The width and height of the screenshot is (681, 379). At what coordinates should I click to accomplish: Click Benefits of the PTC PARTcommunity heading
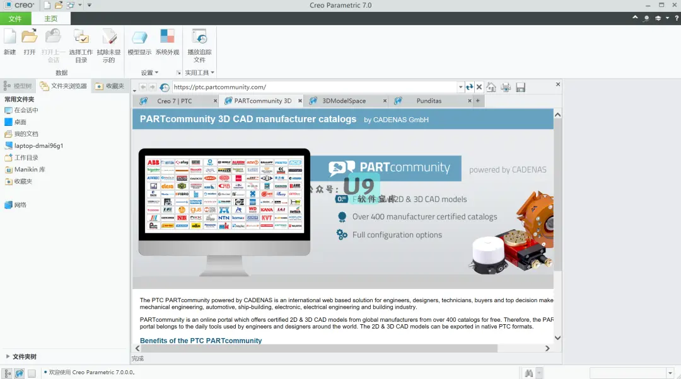201,341
